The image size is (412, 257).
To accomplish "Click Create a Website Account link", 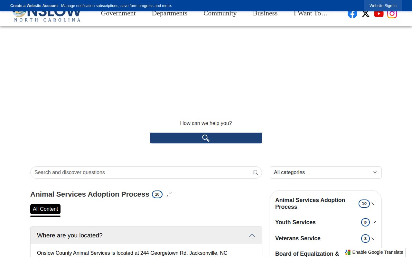I will [34, 6].
